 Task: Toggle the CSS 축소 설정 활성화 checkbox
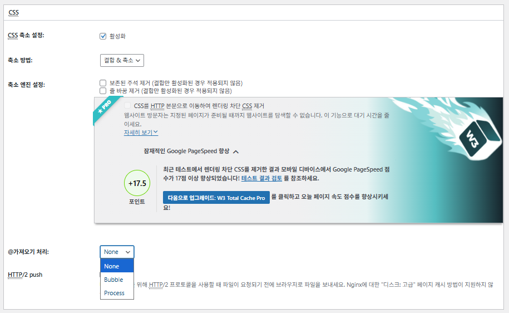103,36
